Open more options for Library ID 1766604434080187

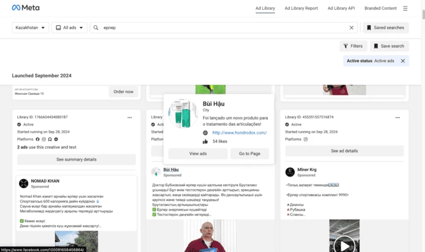(x=130, y=118)
